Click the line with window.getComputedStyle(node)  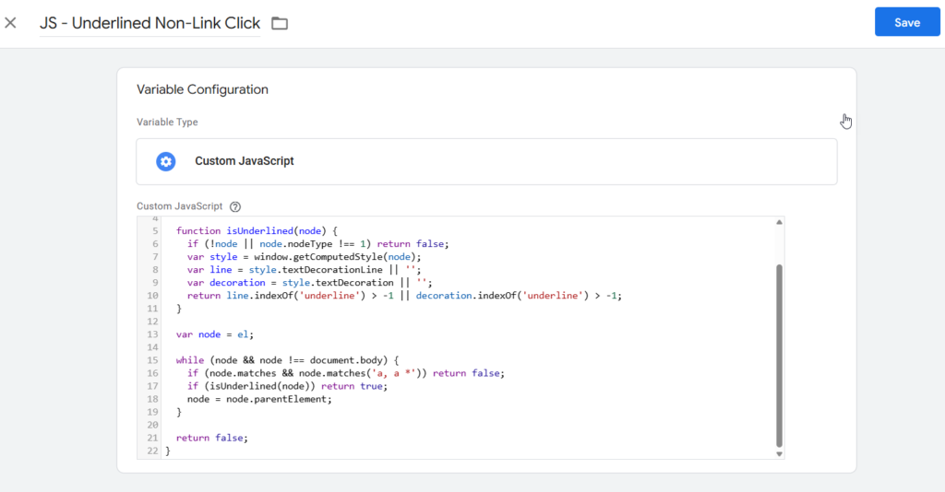(304, 257)
